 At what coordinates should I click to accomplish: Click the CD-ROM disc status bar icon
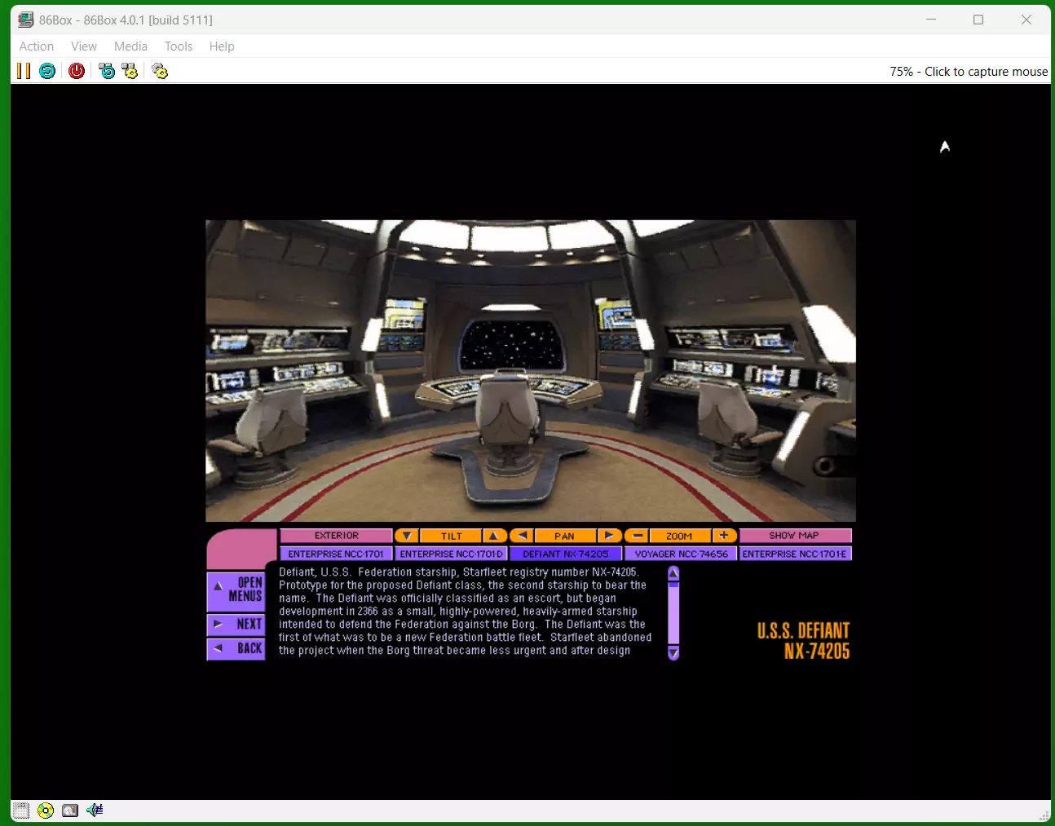pyautogui.click(x=46, y=811)
